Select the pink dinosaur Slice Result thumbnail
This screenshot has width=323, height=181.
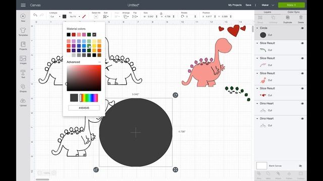click(x=263, y=80)
